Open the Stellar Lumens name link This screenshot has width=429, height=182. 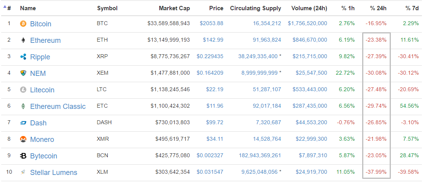tap(53, 172)
